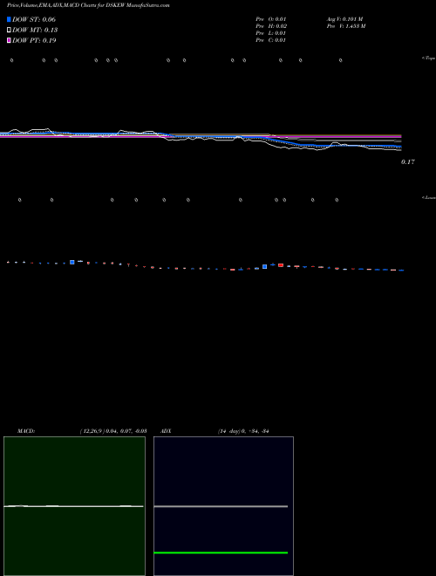Click the 'ADX' panel heading
436x576 pixels.
166,431
